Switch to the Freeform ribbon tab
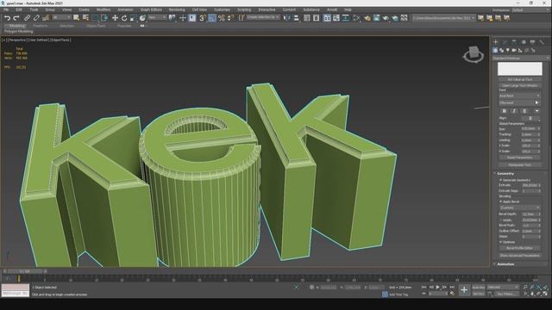This screenshot has width=552, height=310. pyautogui.click(x=41, y=26)
